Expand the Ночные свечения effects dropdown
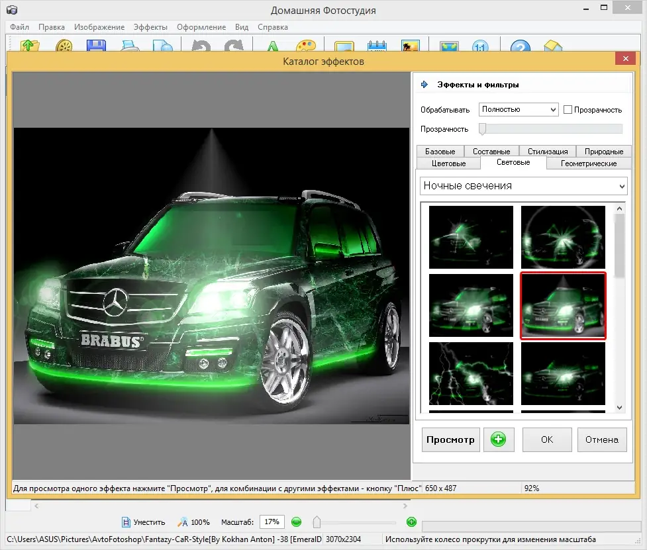The height and width of the screenshot is (550, 647). 523,186
